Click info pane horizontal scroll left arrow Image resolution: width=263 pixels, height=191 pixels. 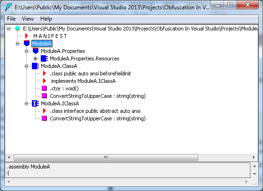tap(8, 182)
